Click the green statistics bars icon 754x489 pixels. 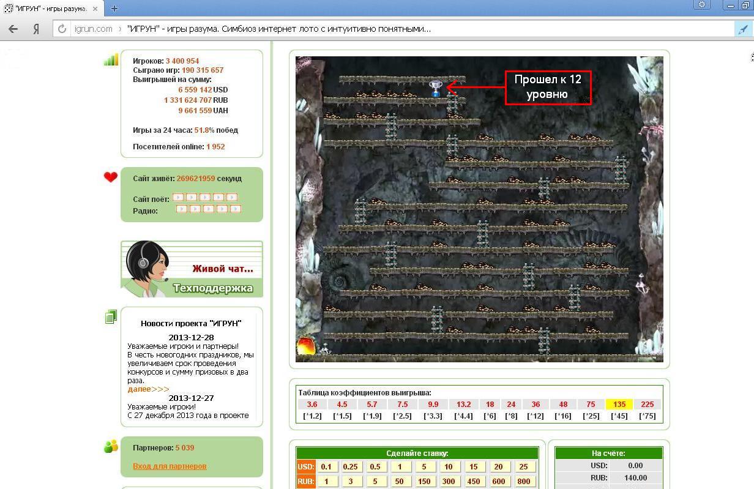tap(111, 59)
